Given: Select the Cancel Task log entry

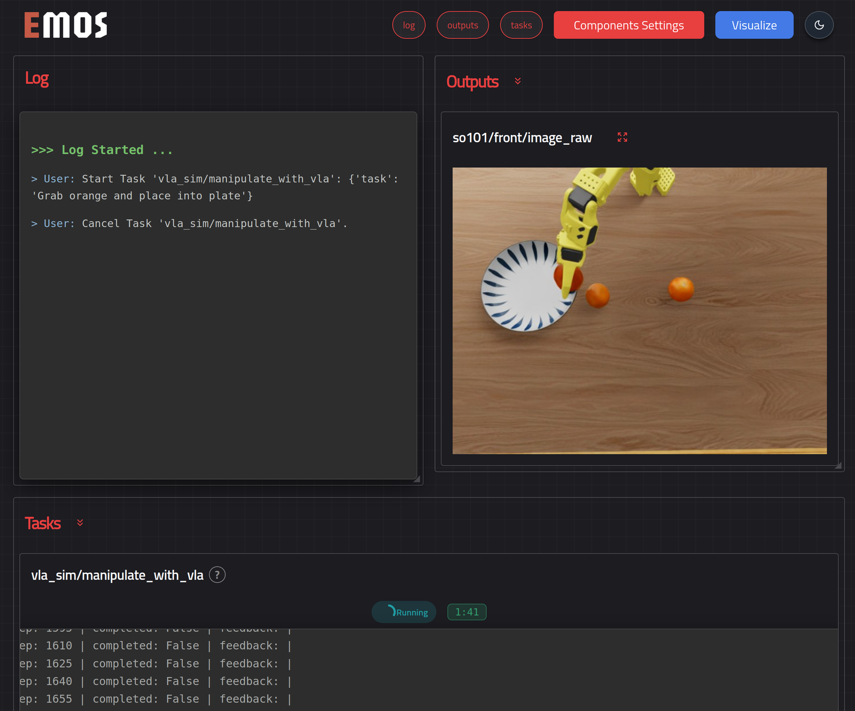Looking at the screenshot, I should tap(189, 224).
